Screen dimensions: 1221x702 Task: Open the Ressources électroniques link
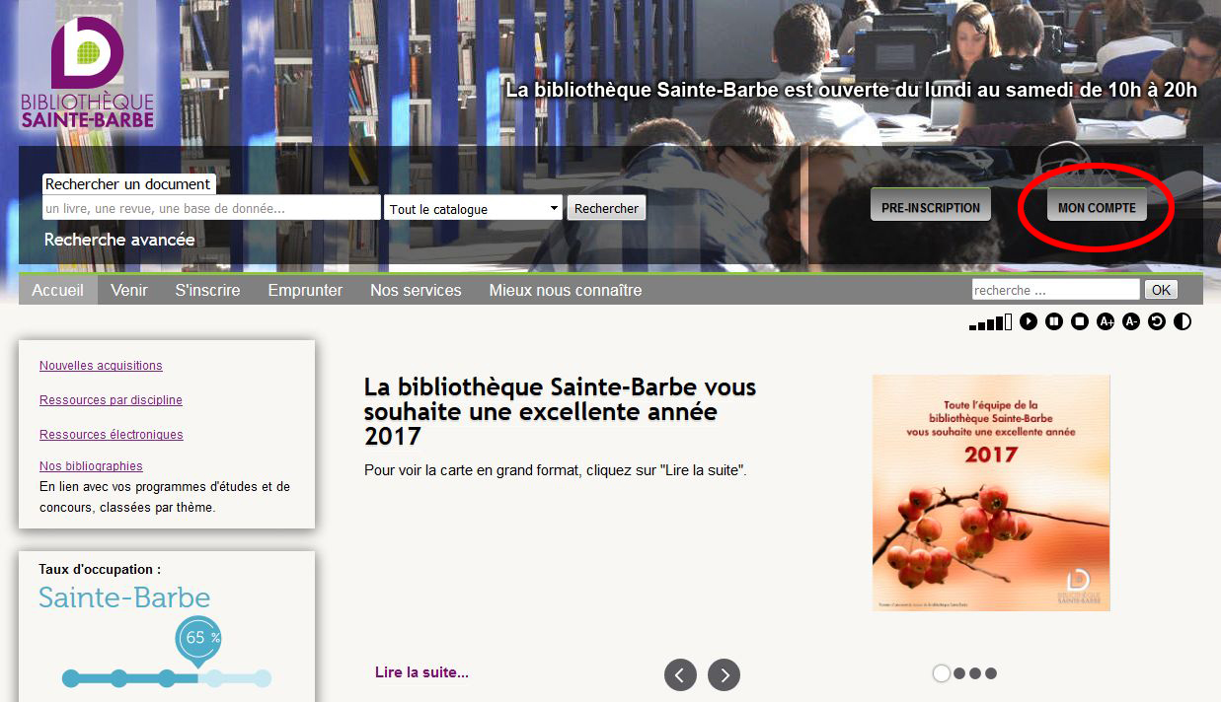[x=112, y=435]
